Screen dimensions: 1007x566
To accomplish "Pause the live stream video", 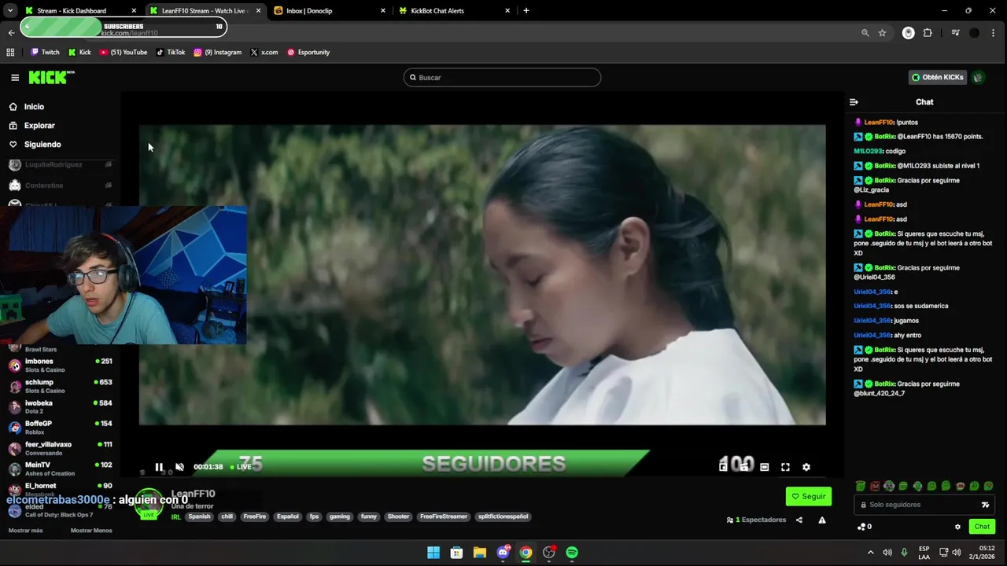I will click(159, 467).
